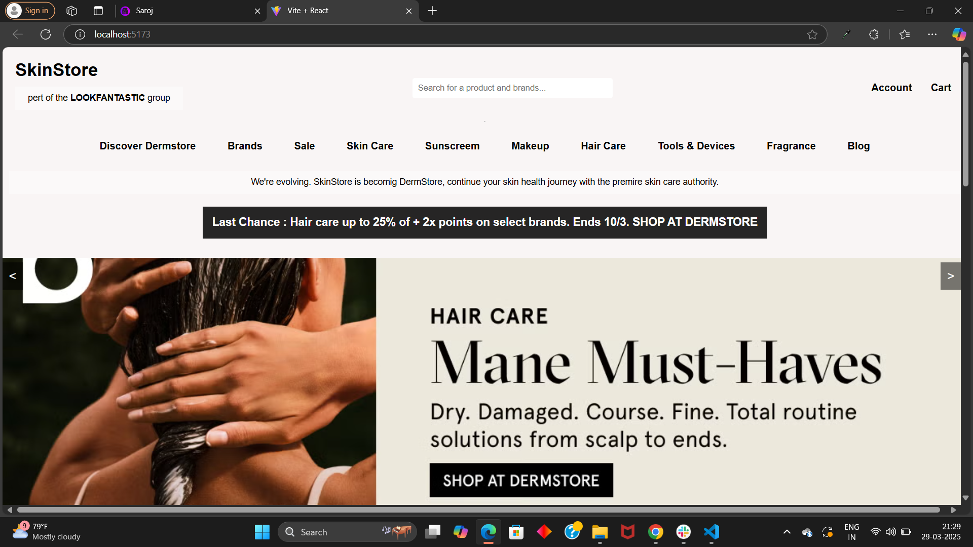Open the workspaces icon in title bar
The height and width of the screenshot is (547, 973).
tap(71, 11)
